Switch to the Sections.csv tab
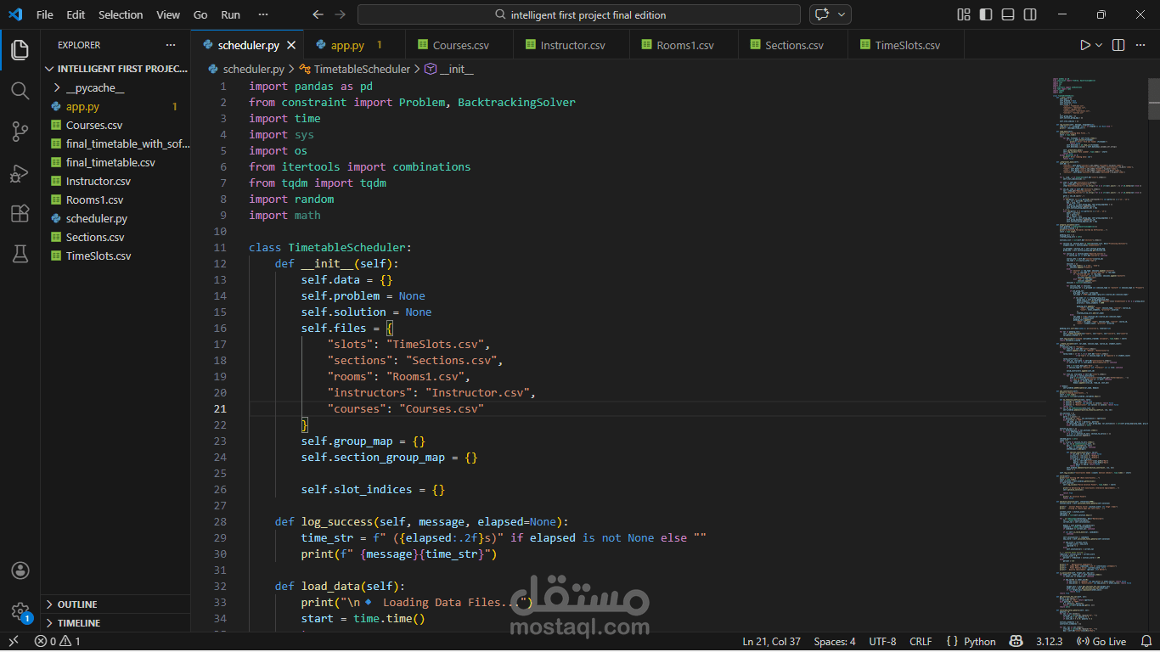The image size is (1160, 652). tap(794, 45)
